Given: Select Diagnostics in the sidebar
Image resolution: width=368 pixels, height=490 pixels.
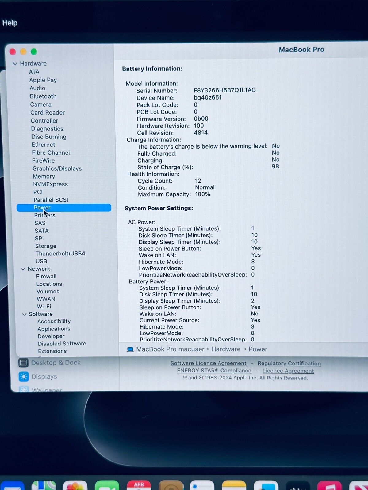Looking at the screenshot, I should (x=47, y=129).
